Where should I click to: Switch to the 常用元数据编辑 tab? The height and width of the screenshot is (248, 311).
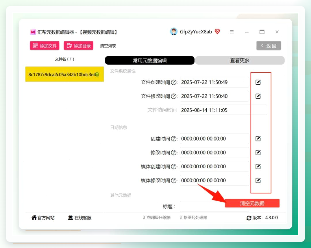pos(149,61)
